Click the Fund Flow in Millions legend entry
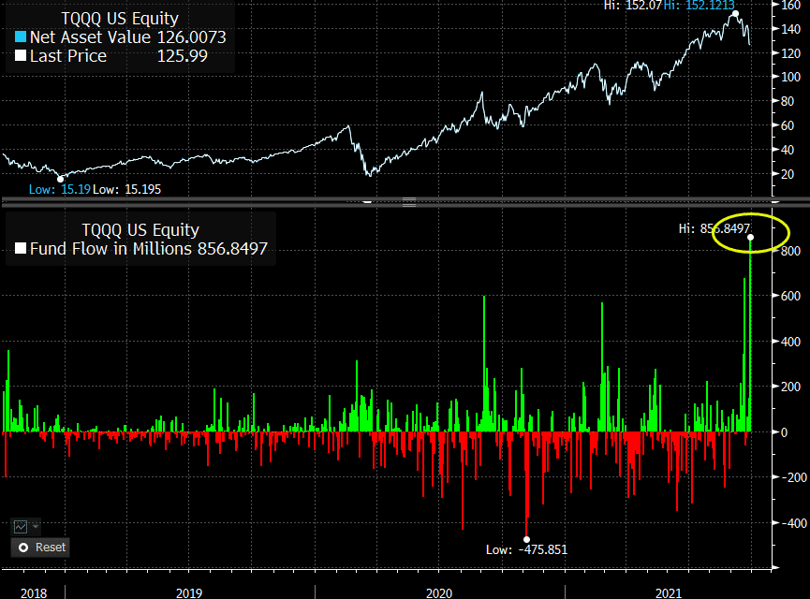810x599 pixels. coord(141,249)
